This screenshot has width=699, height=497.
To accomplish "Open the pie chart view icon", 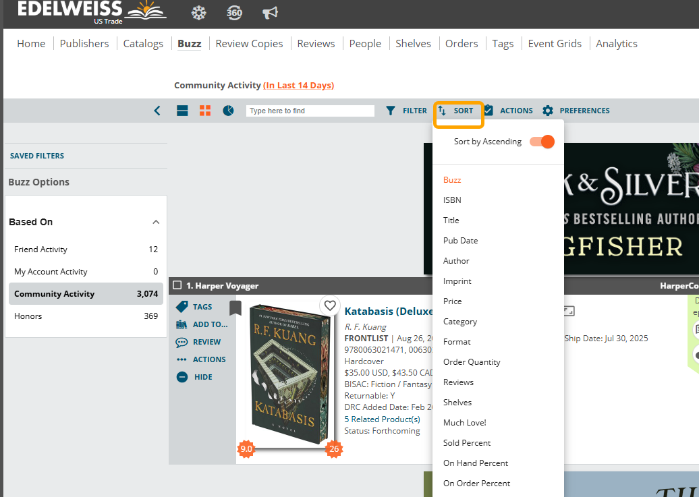I will coord(228,111).
